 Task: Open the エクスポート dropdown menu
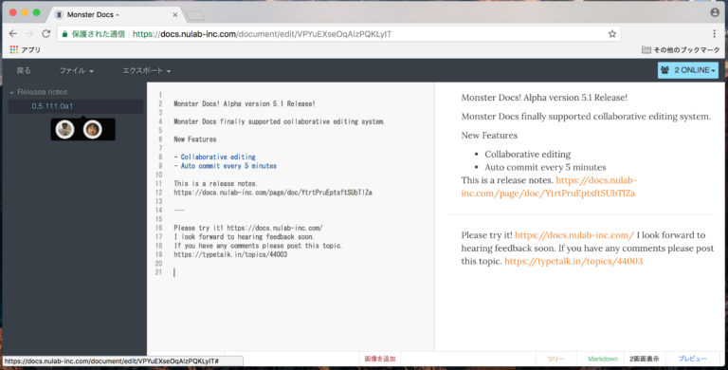point(146,70)
